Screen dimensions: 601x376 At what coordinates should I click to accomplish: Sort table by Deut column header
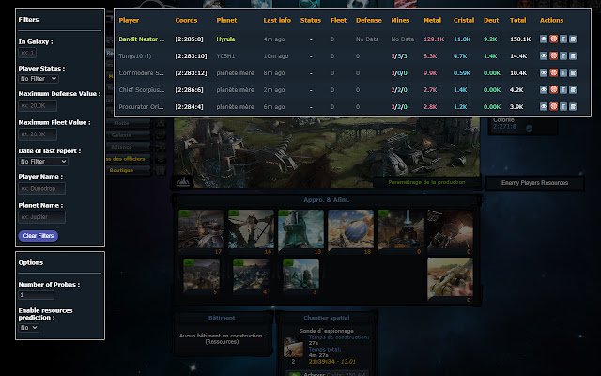pos(491,20)
